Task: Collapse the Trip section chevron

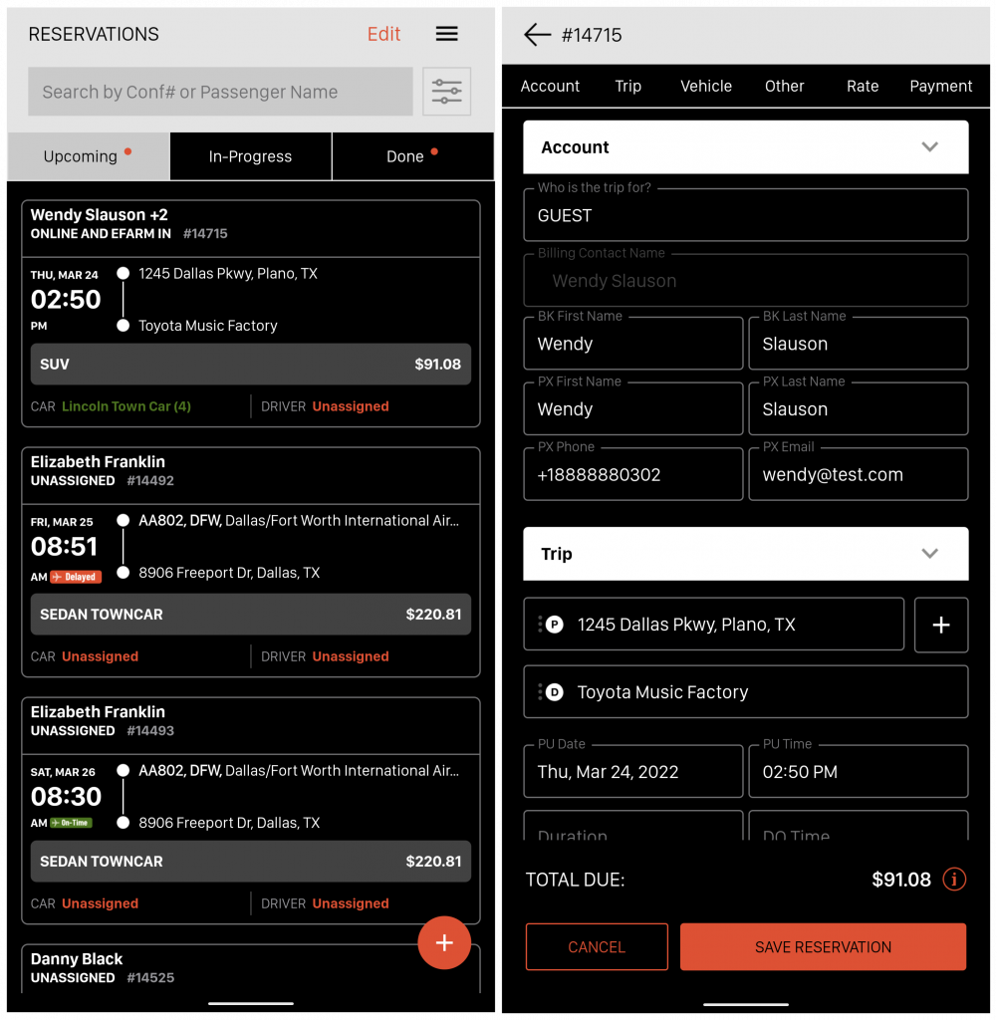Action: coord(929,554)
